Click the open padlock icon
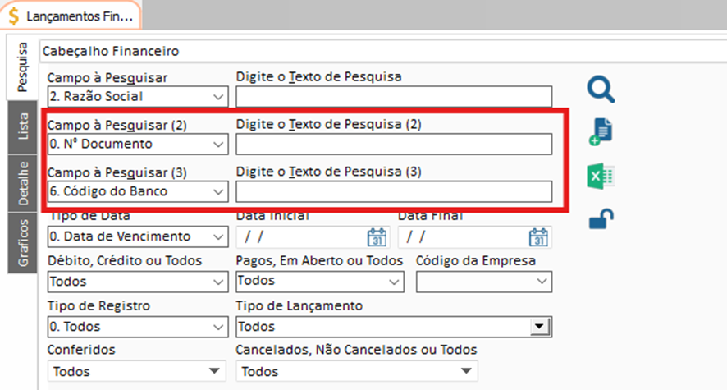 coord(601,218)
